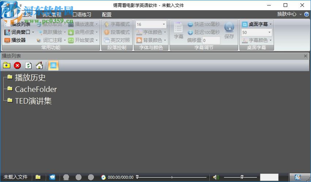This screenshot has width=311, height=182.
Task: Open help with the question mark icon
Action: pyautogui.click(x=307, y=14)
